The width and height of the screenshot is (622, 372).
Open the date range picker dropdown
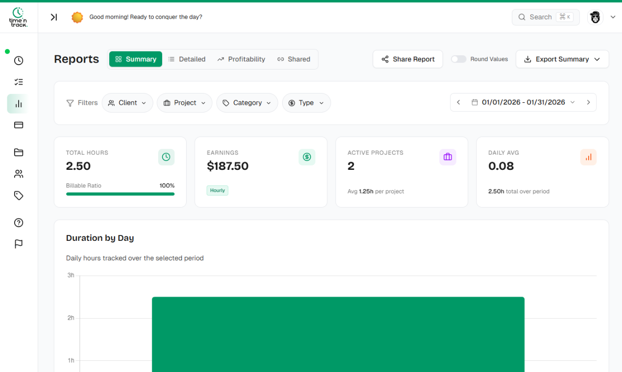click(523, 102)
